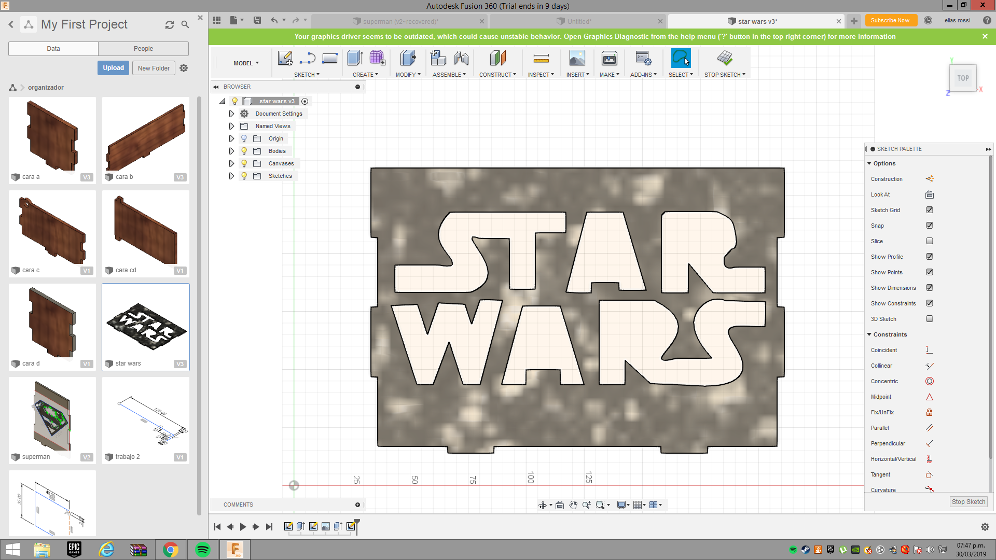Select the Joint assemble icon
Screen dimensions: 996x560
[x=461, y=58]
